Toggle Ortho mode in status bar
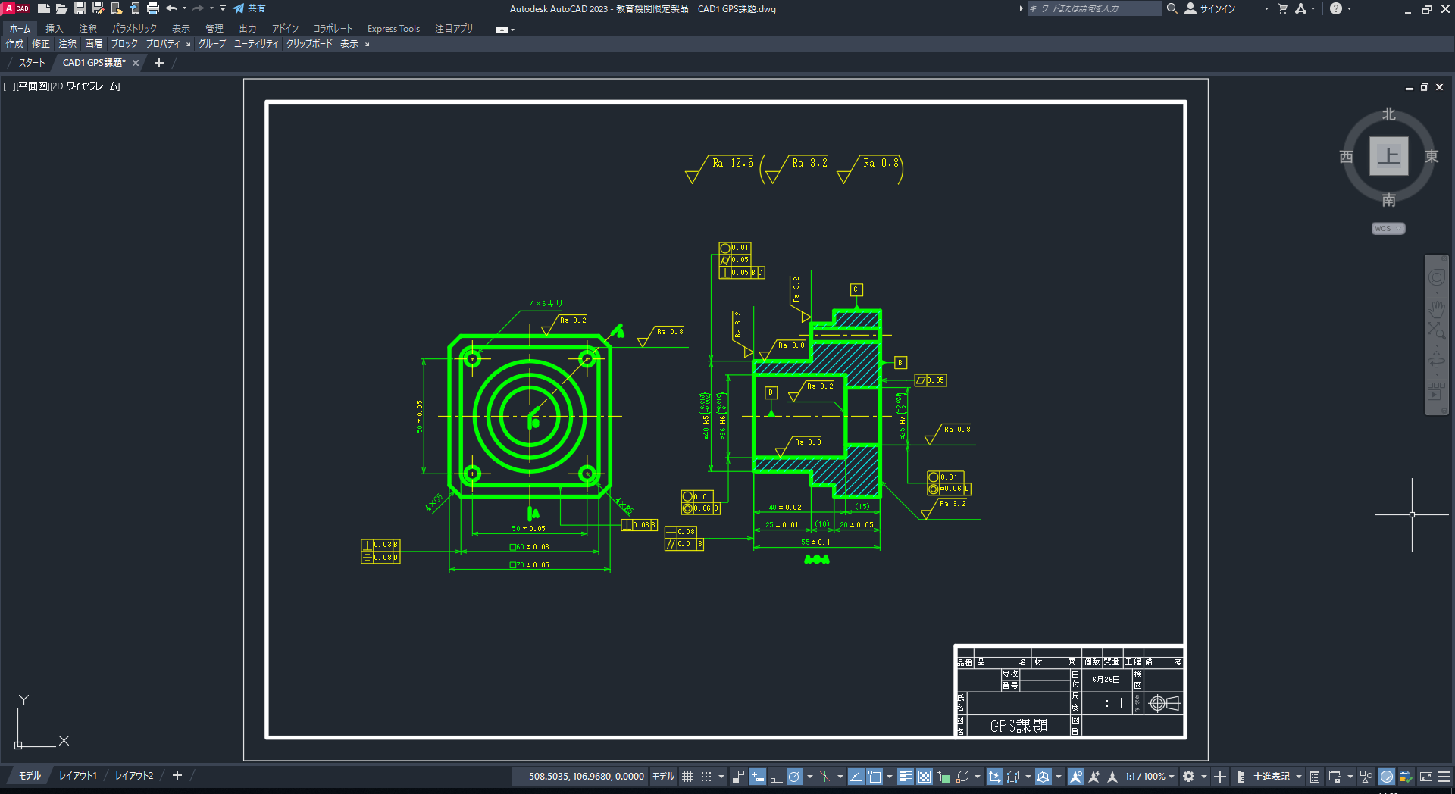The height and width of the screenshot is (794, 1455). [x=775, y=776]
